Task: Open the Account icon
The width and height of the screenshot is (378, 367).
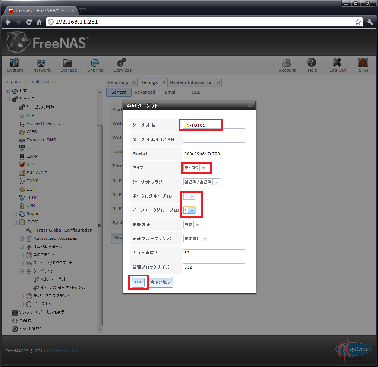Action: (287, 65)
